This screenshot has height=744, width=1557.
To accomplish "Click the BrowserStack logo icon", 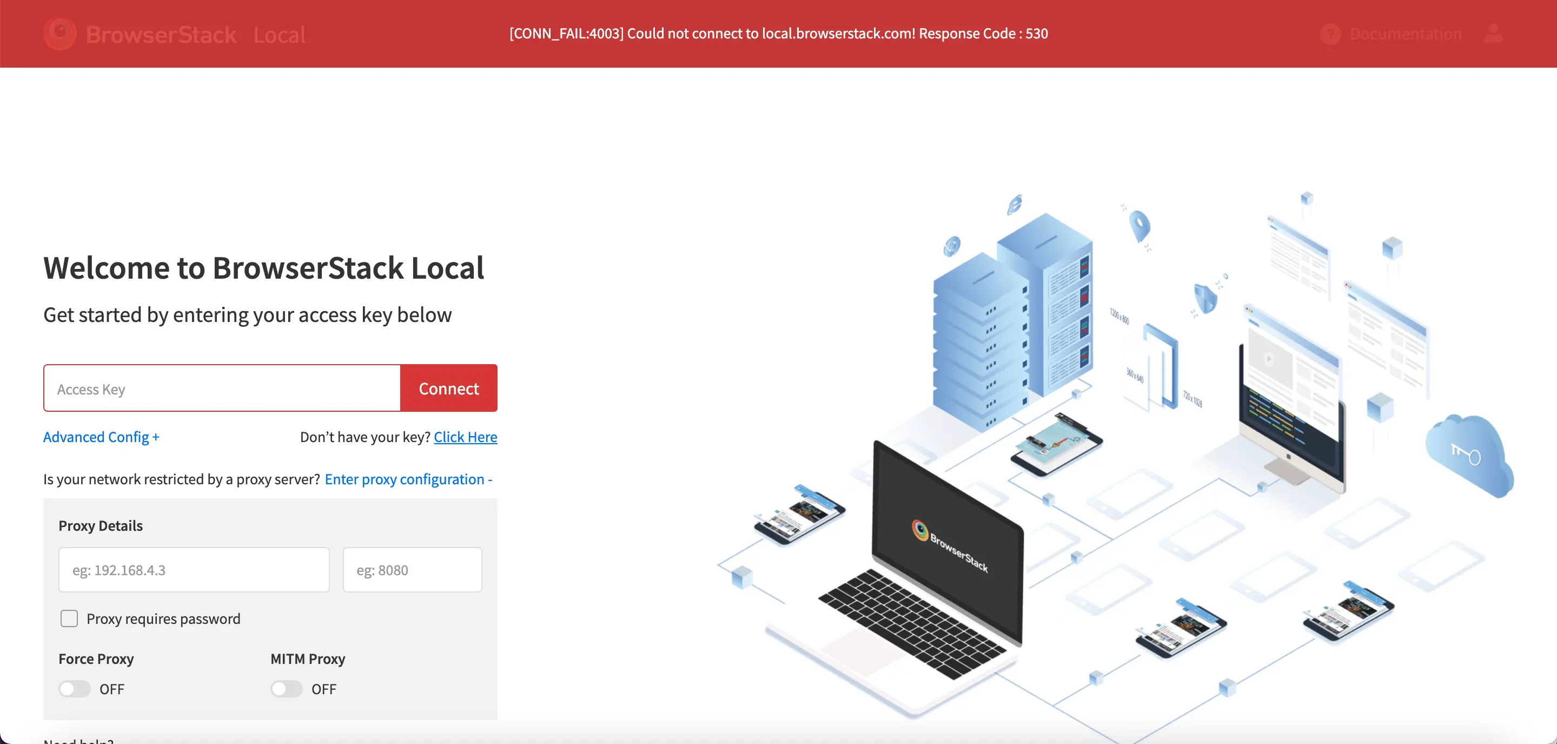I will tap(60, 34).
